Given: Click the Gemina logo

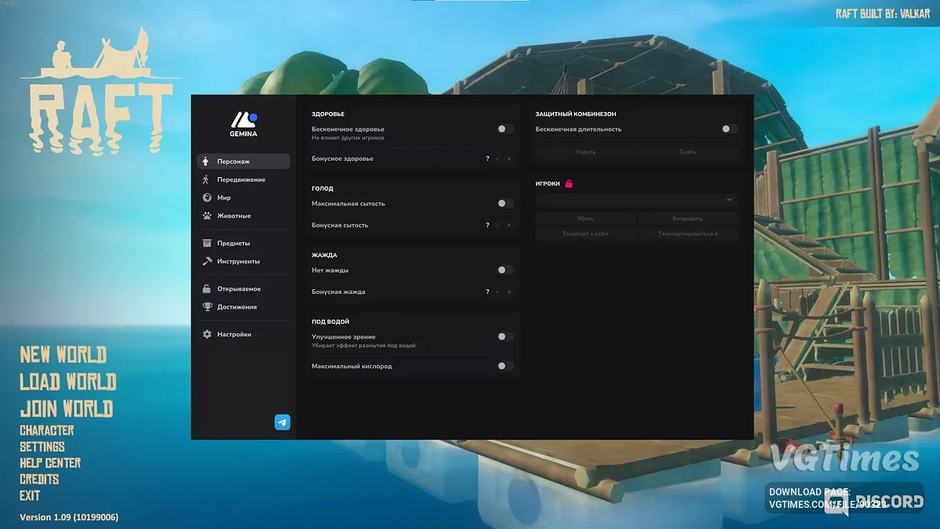Looking at the screenshot, I should point(244,124).
